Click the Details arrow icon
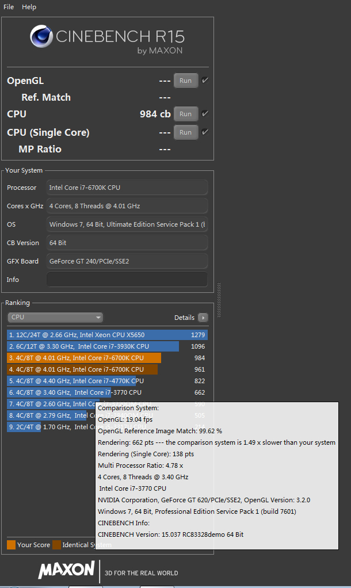351x588 pixels. tap(203, 318)
